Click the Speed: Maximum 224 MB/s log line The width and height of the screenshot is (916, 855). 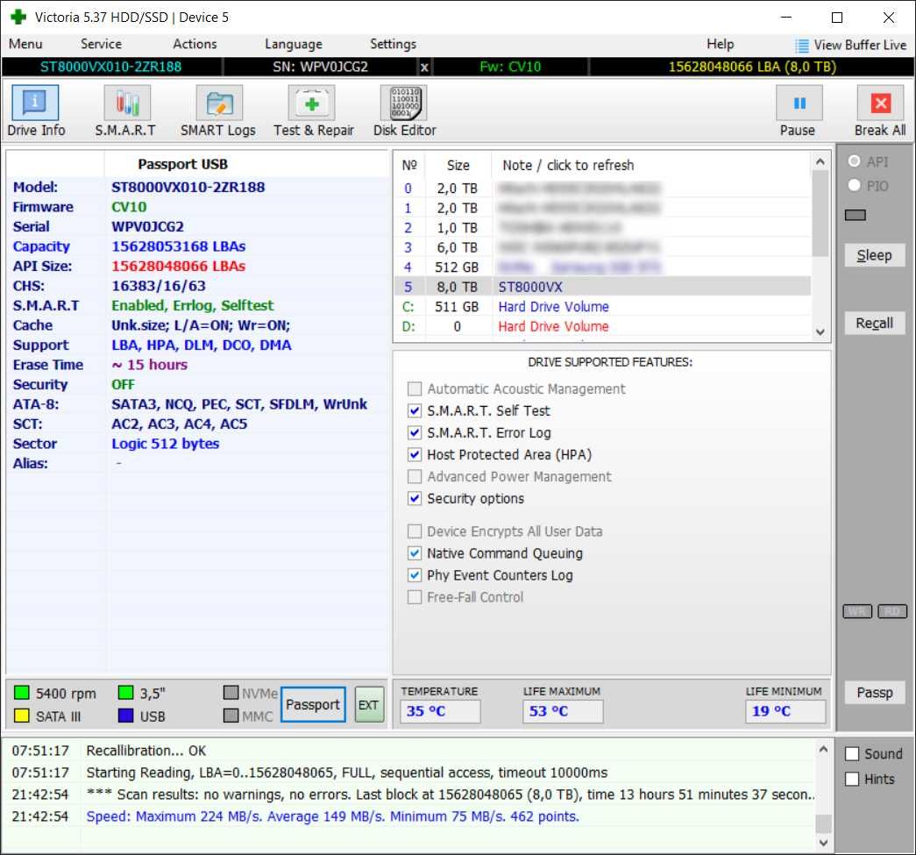(x=332, y=816)
